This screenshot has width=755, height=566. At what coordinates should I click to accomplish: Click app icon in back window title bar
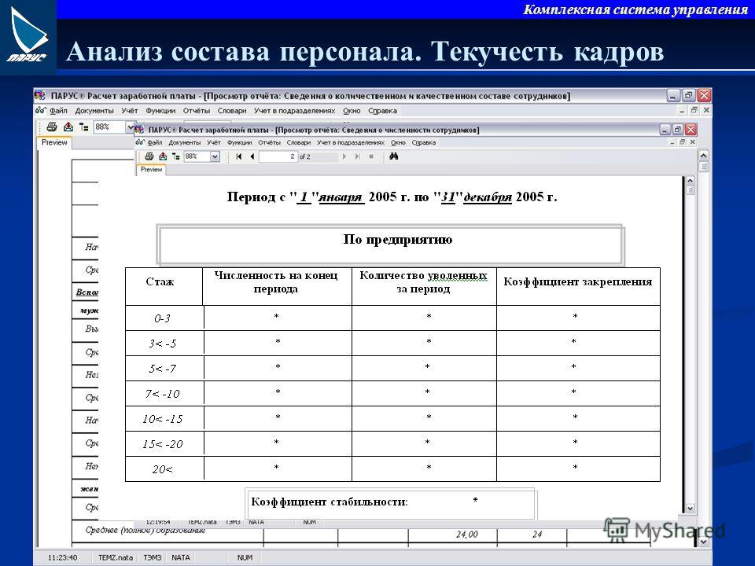[x=40, y=95]
